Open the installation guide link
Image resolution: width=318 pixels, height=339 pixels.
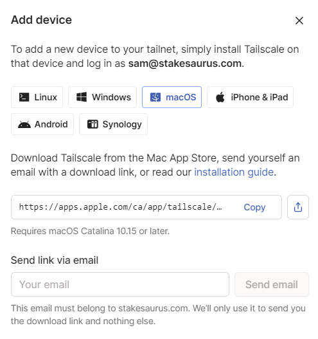coord(234,172)
